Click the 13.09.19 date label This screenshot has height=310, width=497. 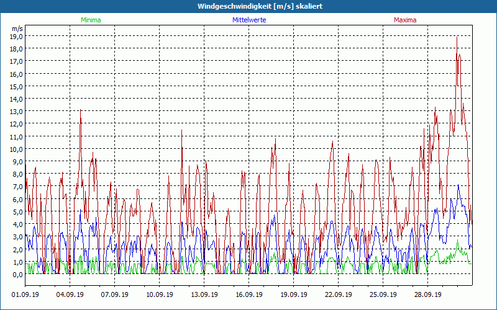click(204, 294)
